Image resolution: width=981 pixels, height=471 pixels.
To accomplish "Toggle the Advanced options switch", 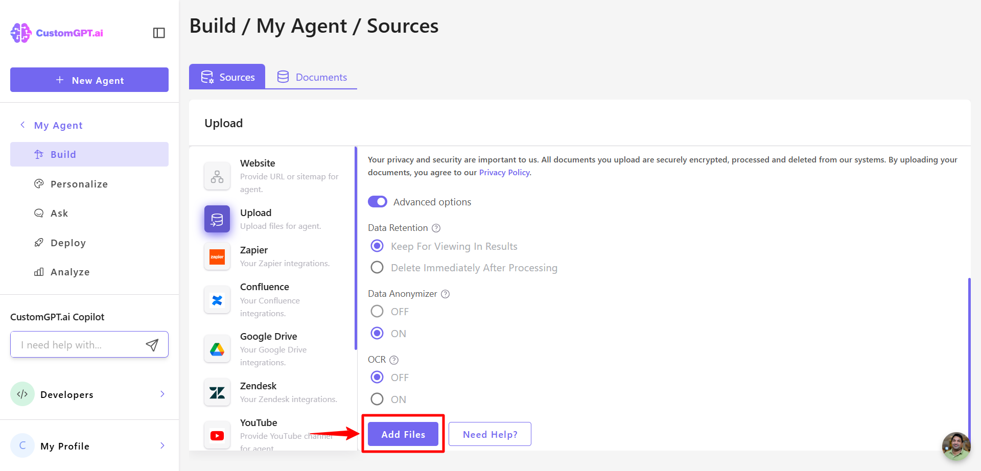I will (x=378, y=202).
